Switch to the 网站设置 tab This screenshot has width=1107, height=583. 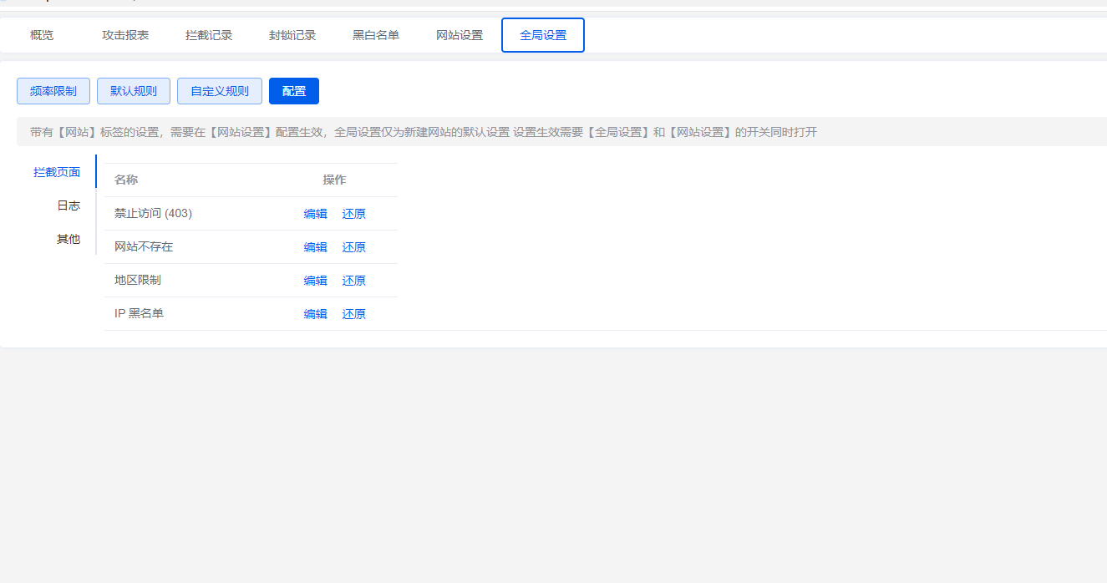pyautogui.click(x=460, y=35)
